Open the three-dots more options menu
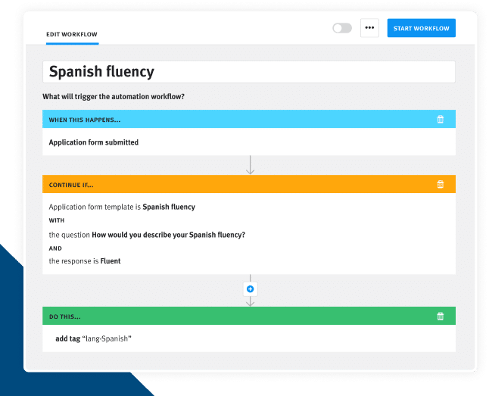 coord(369,28)
